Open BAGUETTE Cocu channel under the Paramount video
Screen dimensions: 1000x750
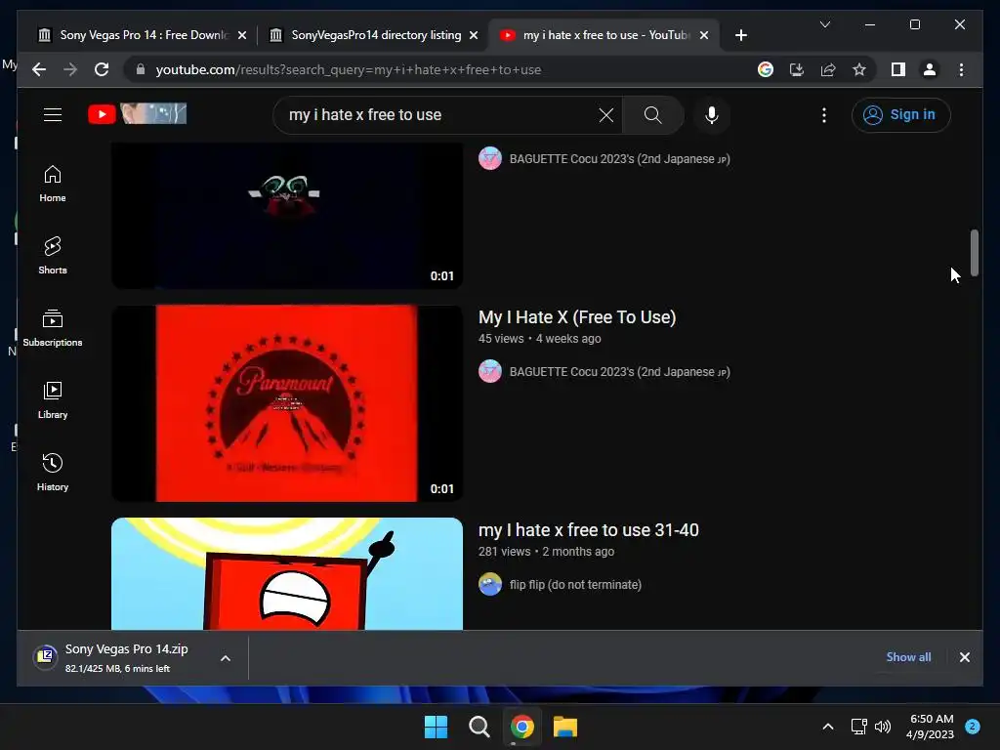[x=619, y=372]
